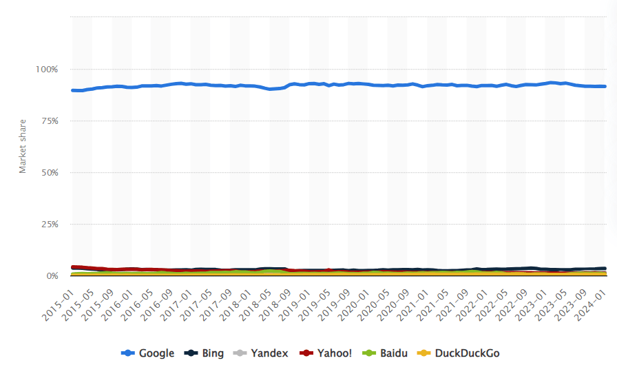Click the Google legend blue marker
This screenshot has width=617, height=365.
[x=127, y=353]
